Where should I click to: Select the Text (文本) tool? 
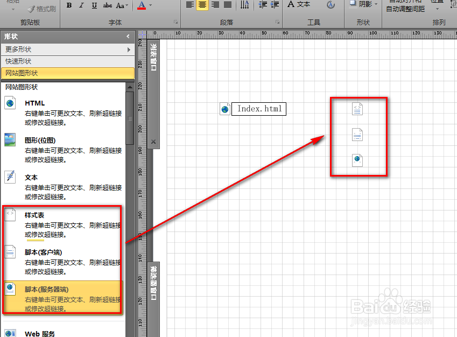[x=299, y=4]
